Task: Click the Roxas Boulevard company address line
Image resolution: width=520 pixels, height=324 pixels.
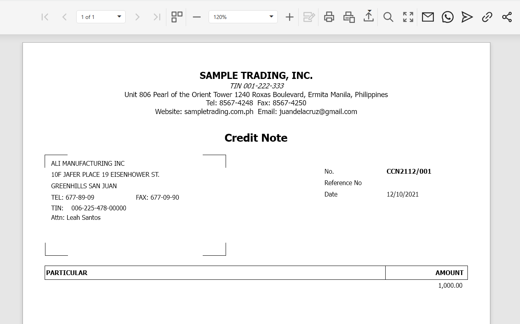Action: pos(256,95)
